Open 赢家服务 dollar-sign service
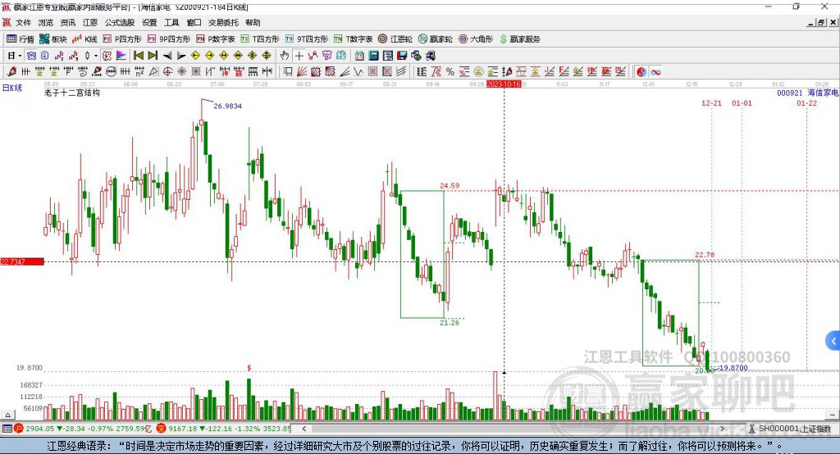Image resolution: width=840 pixels, height=454 pixels. point(519,39)
